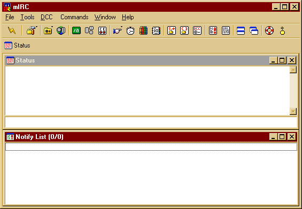Cascade windows with the cascade icon
This screenshot has width=302, height=209.
(254, 30)
